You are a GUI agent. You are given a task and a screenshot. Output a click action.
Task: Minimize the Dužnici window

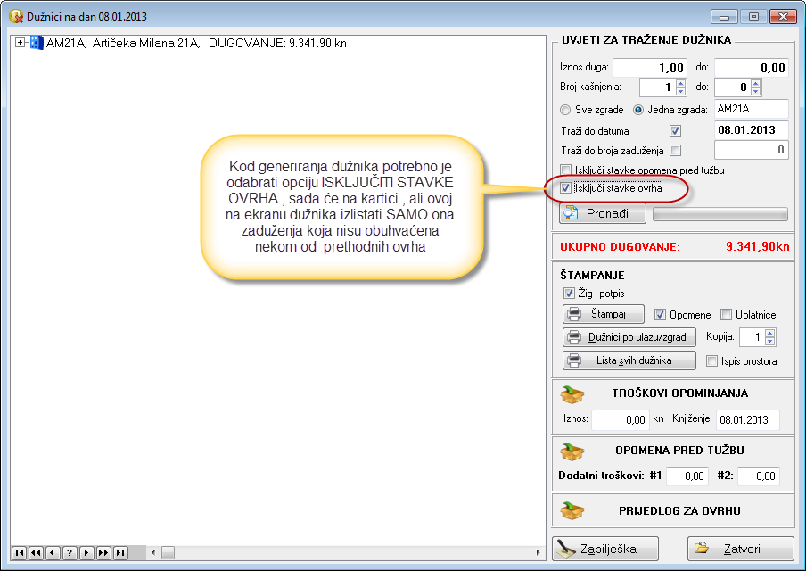pos(724,17)
